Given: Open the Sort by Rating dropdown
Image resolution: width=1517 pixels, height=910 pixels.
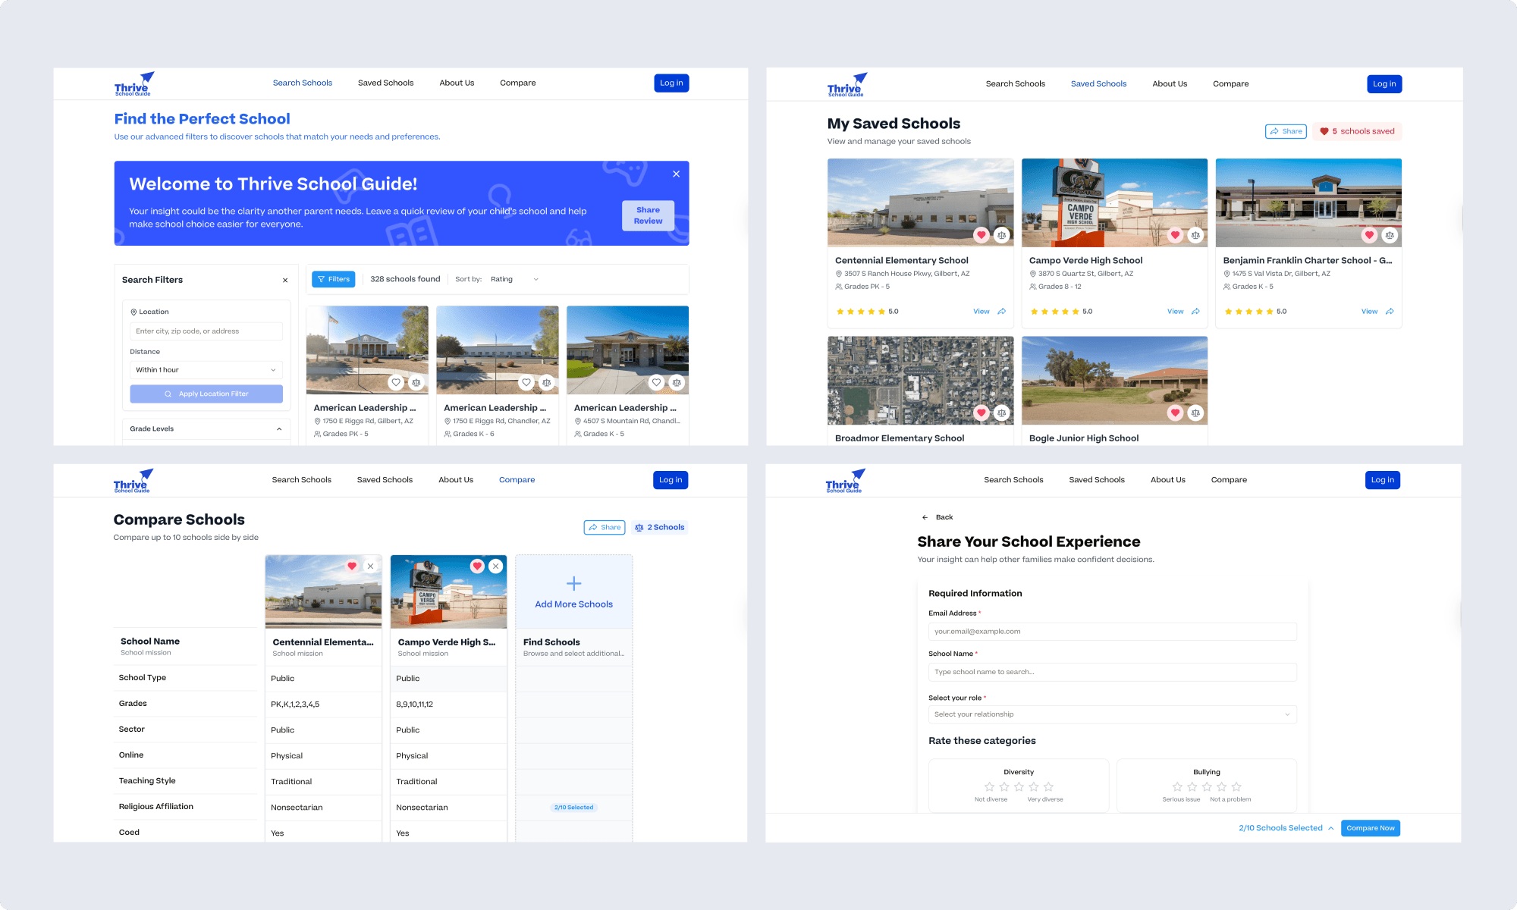Looking at the screenshot, I should [x=514, y=279].
